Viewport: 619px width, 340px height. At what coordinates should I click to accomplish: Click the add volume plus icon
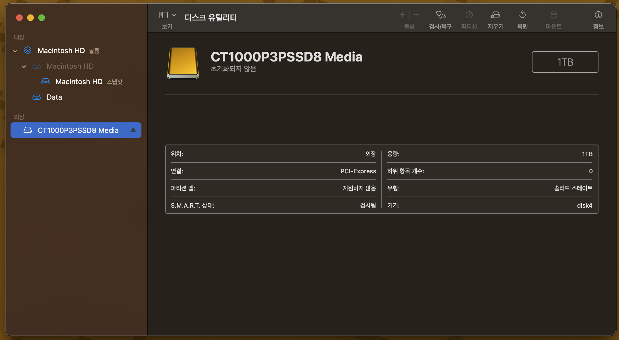click(402, 15)
